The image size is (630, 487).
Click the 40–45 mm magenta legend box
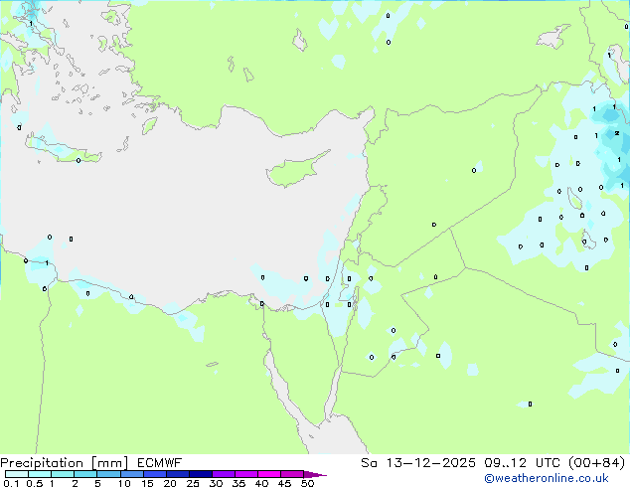tap(269, 474)
